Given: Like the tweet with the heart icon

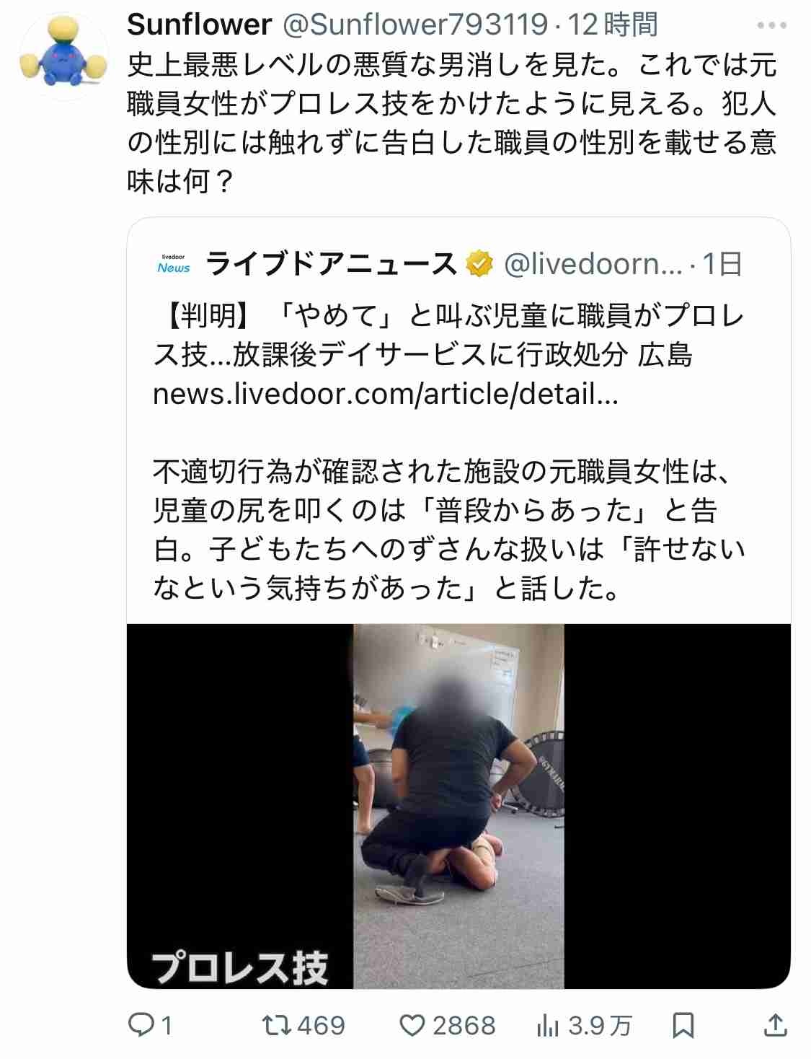Looking at the screenshot, I should click(412, 1025).
